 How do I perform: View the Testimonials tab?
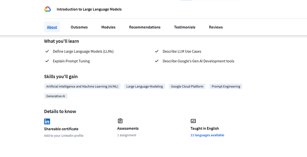[x=185, y=27]
